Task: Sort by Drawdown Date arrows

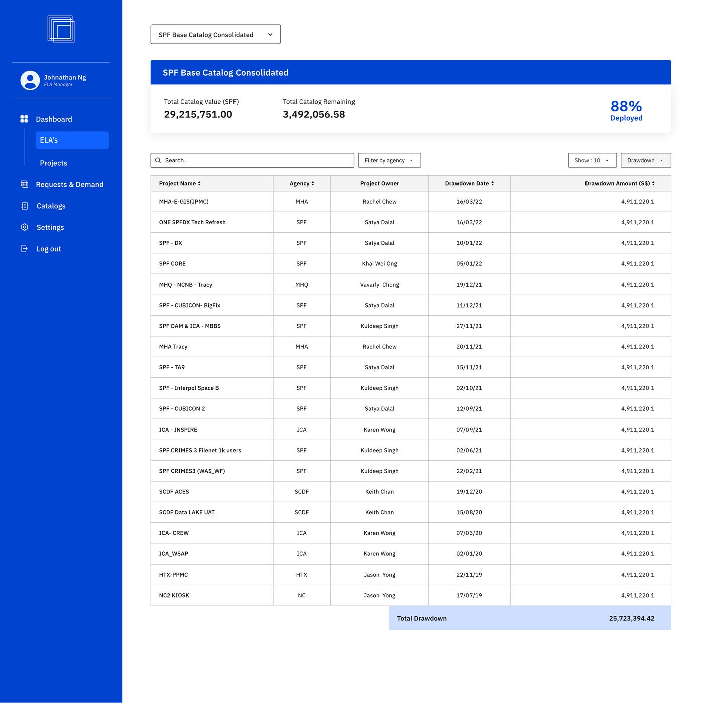Action: (492, 183)
